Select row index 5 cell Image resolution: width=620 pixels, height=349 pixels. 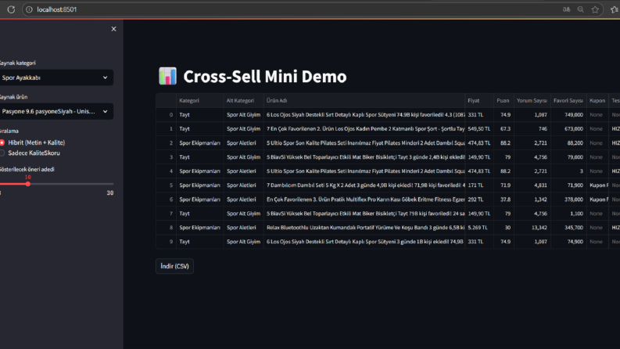(x=166, y=185)
